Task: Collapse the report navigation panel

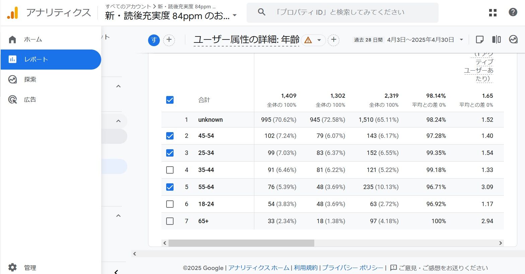Action: [116, 272]
